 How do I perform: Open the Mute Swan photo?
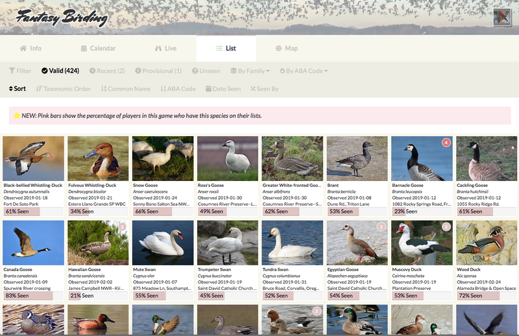coord(163,243)
